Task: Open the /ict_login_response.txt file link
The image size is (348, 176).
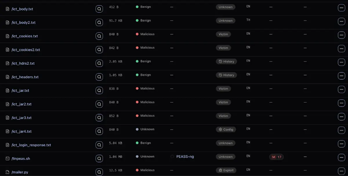Action: point(31,145)
